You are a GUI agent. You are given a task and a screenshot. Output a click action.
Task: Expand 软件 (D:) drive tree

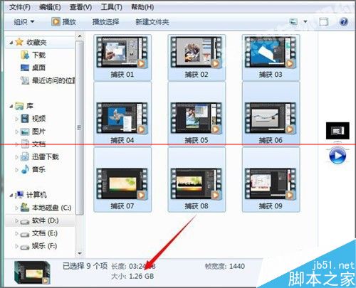[x=16, y=220]
